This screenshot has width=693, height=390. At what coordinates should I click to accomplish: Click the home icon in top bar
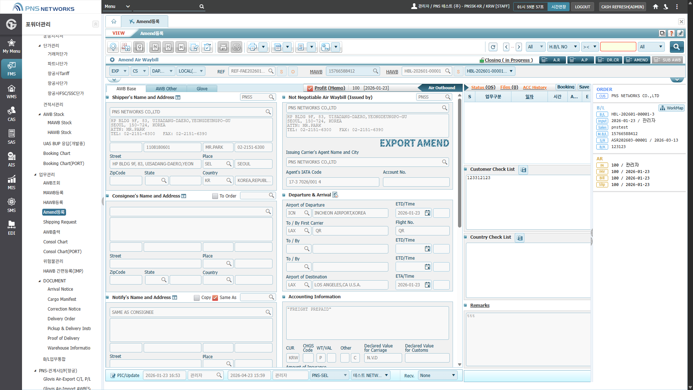[x=655, y=6]
